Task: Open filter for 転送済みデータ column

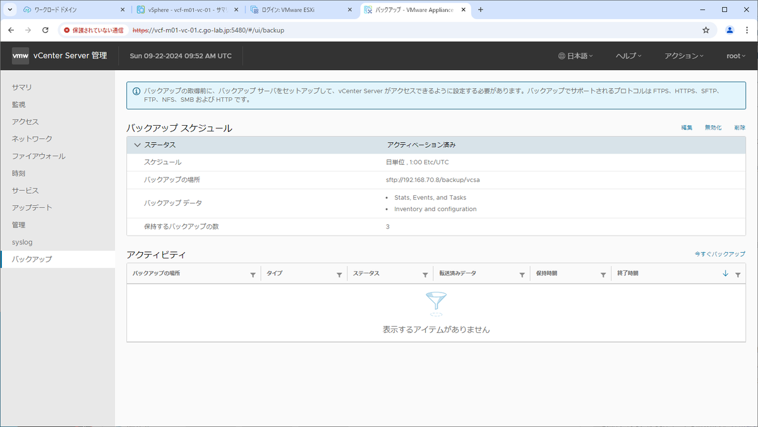Action: pyautogui.click(x=522, y=275)
